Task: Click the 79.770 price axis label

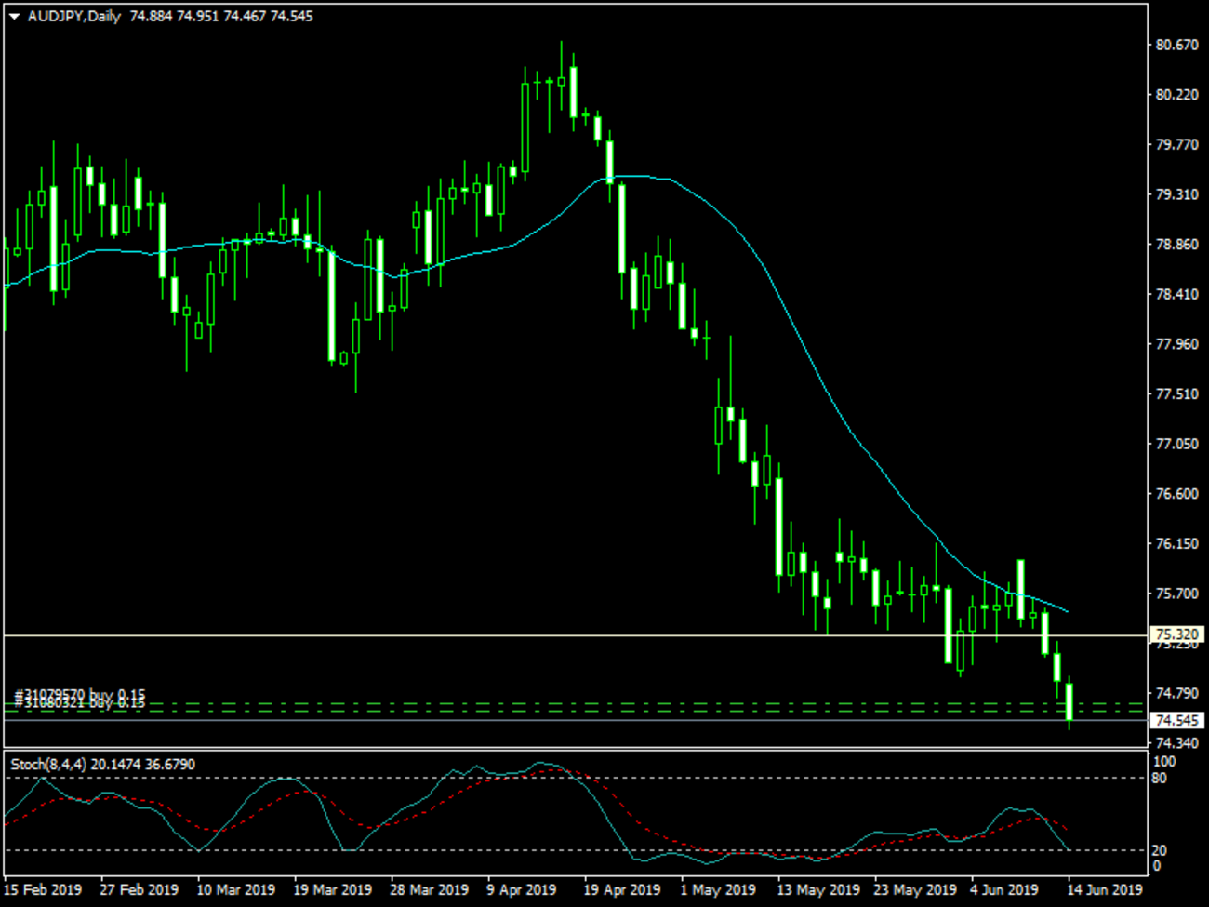Action: (x=1176, y=144)
